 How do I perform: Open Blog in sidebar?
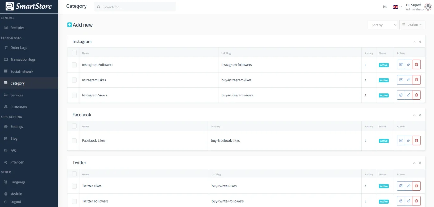29,139
